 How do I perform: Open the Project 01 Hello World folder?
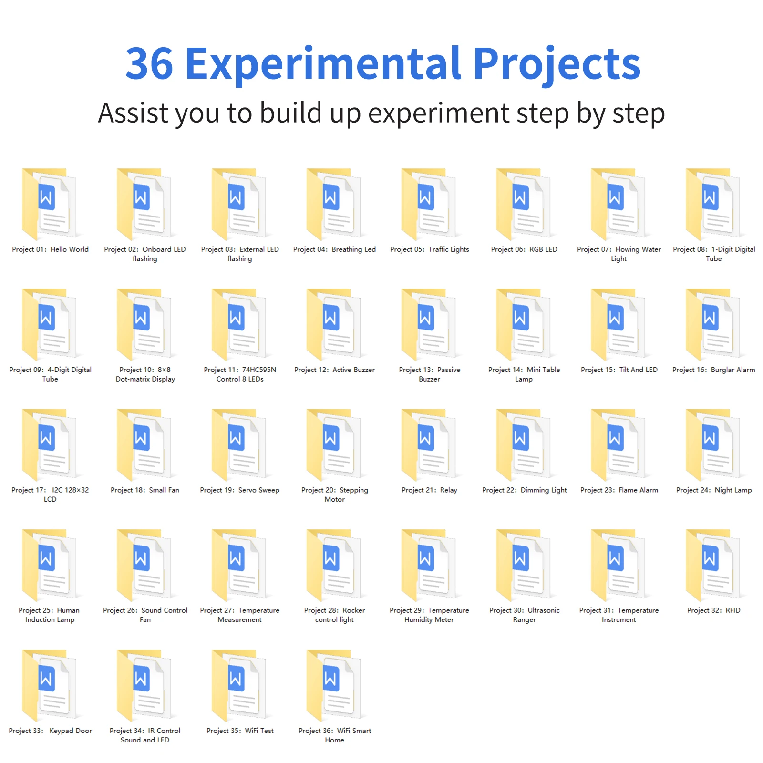(50, 204)
